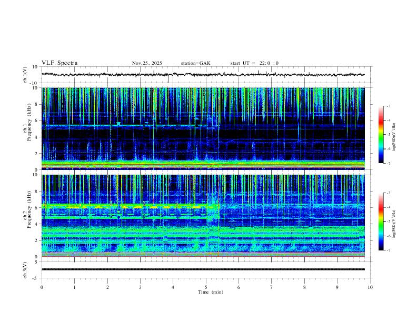This screenshot has height=322, width=417.
Task: Click the ch.1 voltage waveform trace
Action: (203, 75)
